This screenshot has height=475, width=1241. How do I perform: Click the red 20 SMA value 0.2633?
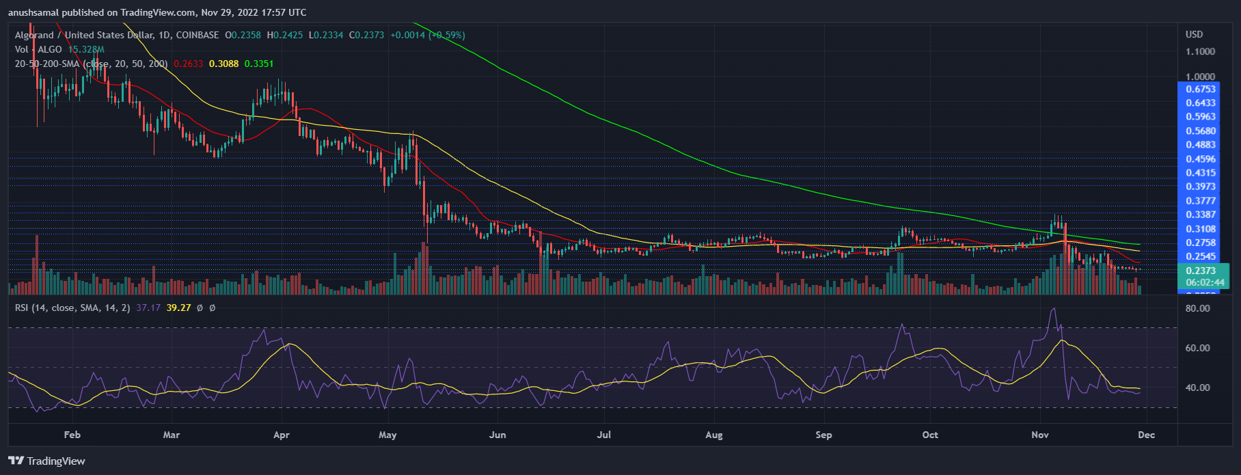point(188,64)
